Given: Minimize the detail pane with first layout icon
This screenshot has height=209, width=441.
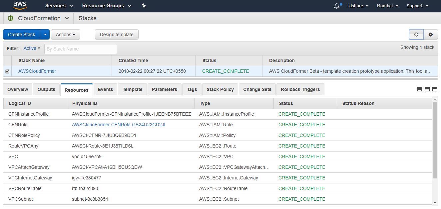Looking at the screenshot, I should pyautogui.click(x=419, y=89).
